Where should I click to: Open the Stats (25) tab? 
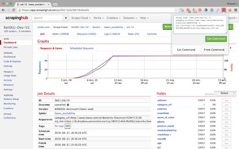[x=134, y=34]
